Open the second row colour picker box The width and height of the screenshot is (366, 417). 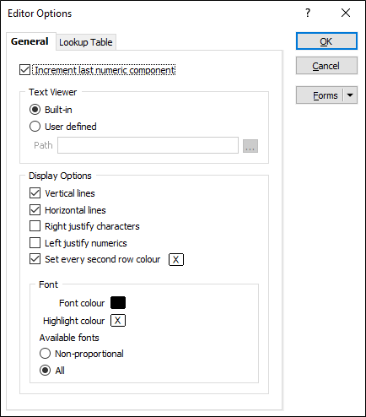pyautogui.click(x=176, y=259)
